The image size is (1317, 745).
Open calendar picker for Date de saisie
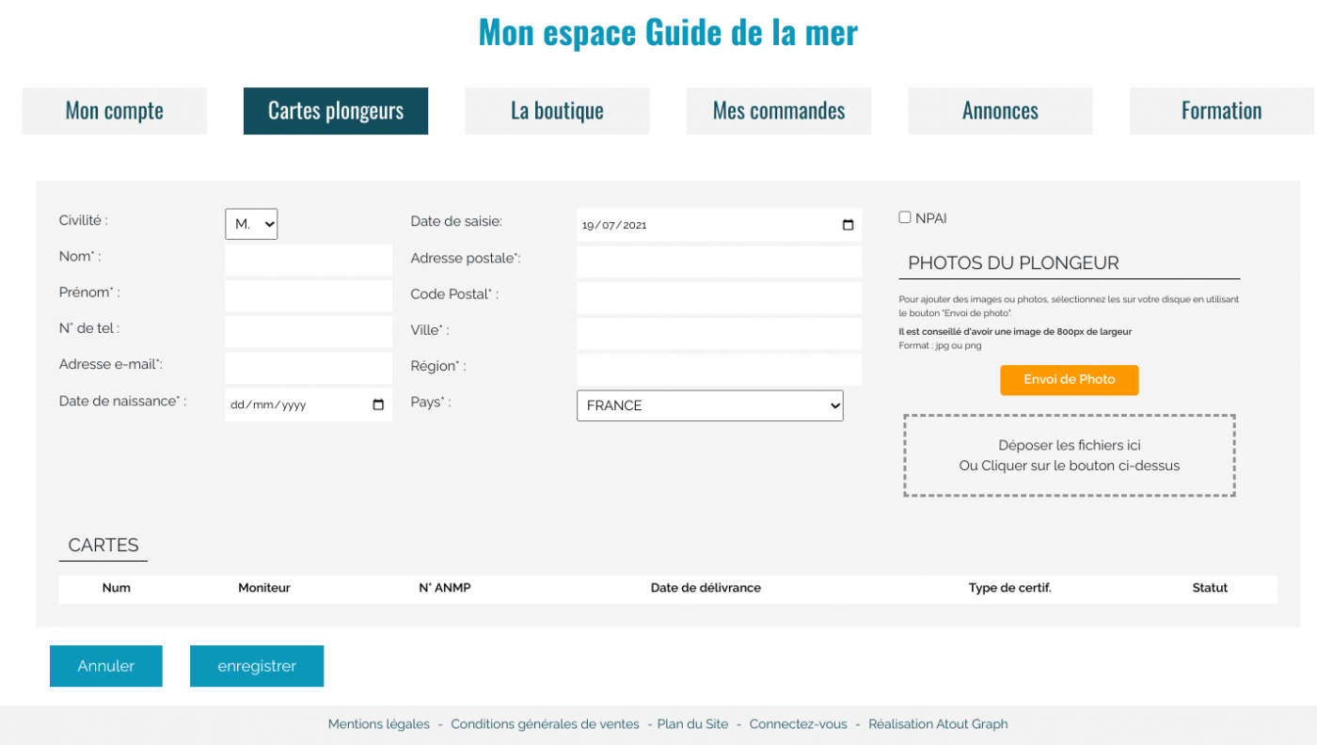pos(848,225)
